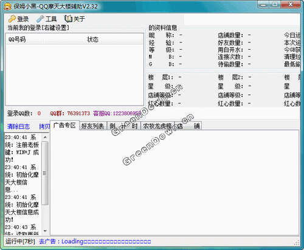
Task: Minimize the 保姆小黑 window
Action: tap(263, 5)
